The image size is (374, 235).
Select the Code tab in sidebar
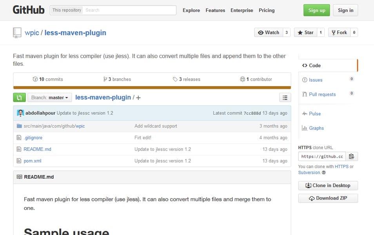[x=328, y=65]
